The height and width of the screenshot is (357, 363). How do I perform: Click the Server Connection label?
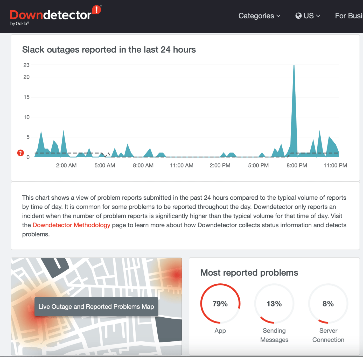click(x=328, y=335)
